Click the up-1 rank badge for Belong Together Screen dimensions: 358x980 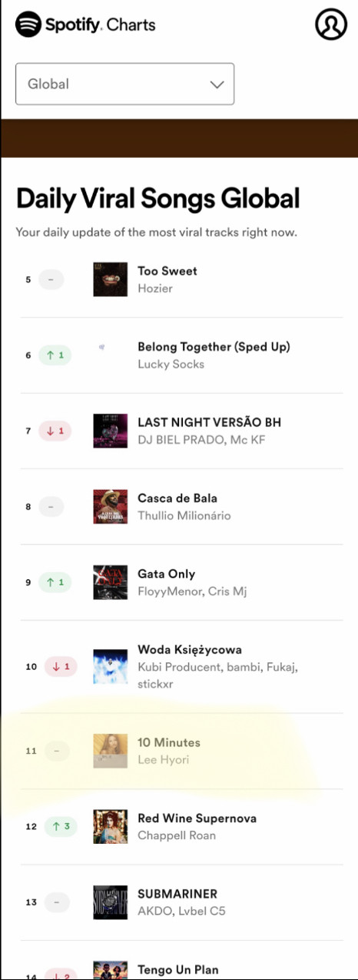[x=55, y=355]
